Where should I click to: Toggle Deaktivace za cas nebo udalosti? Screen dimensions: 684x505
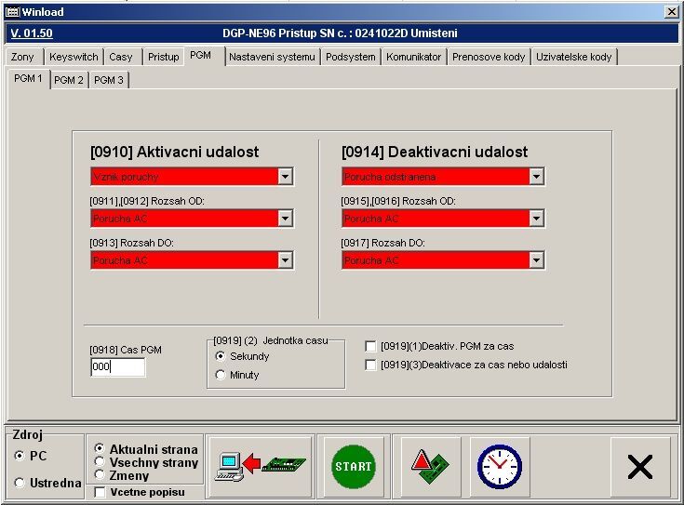click(371, 365)
